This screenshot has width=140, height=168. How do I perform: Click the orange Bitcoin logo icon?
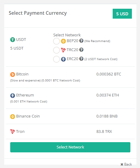[x=13, y=74]
